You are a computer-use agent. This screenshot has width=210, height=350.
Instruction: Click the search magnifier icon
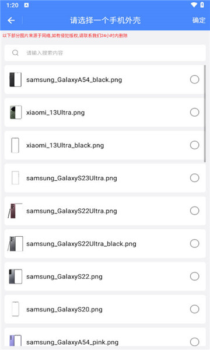click(x=15, y=53)
